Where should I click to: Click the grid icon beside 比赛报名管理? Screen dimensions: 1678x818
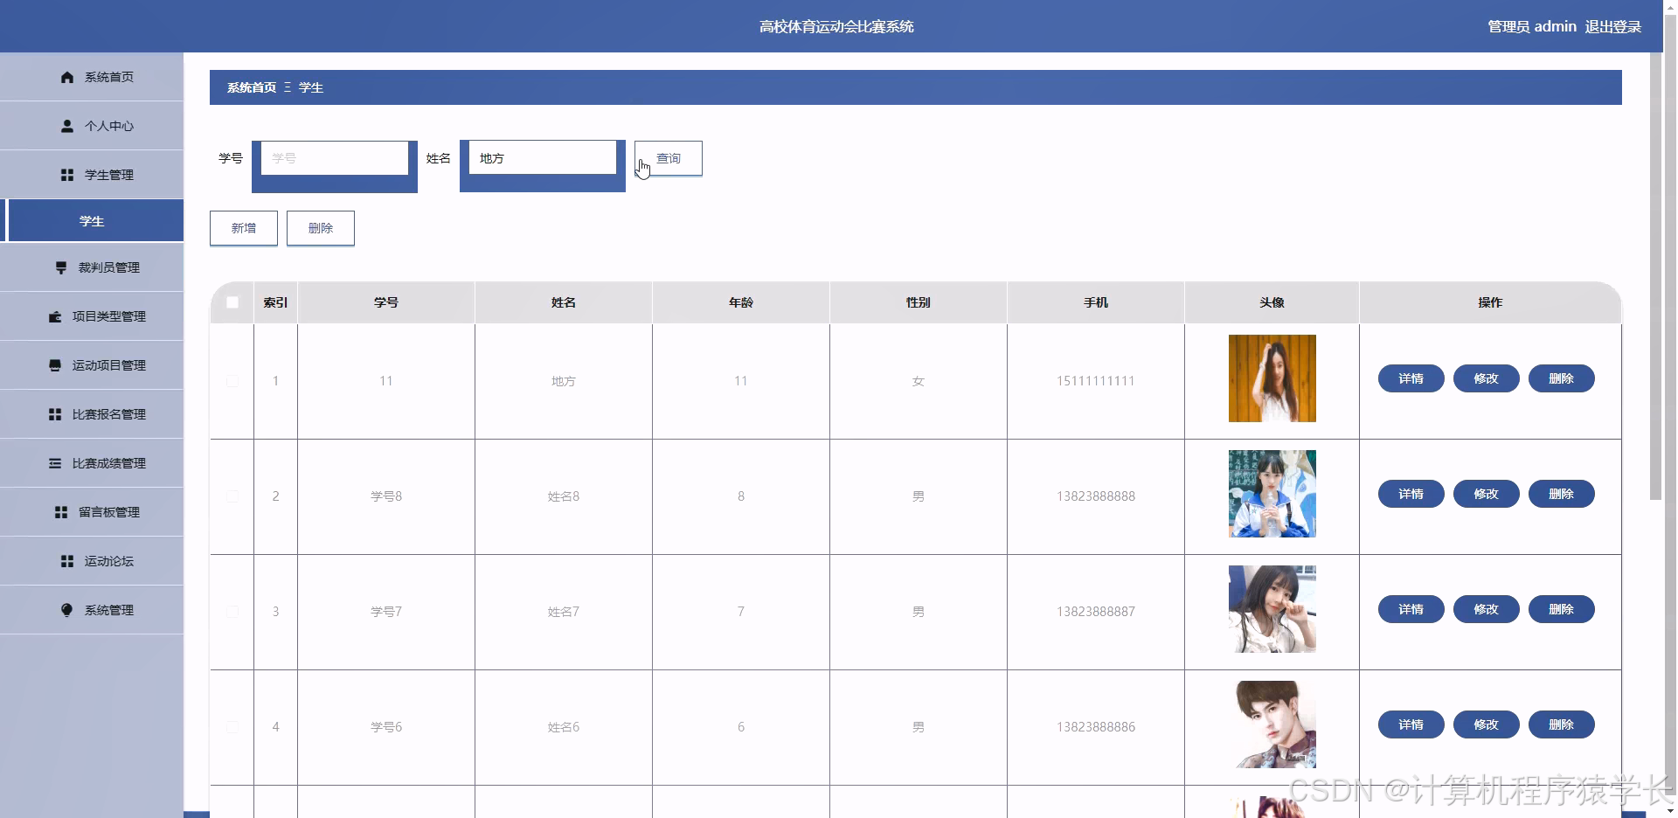click(55, 414)
